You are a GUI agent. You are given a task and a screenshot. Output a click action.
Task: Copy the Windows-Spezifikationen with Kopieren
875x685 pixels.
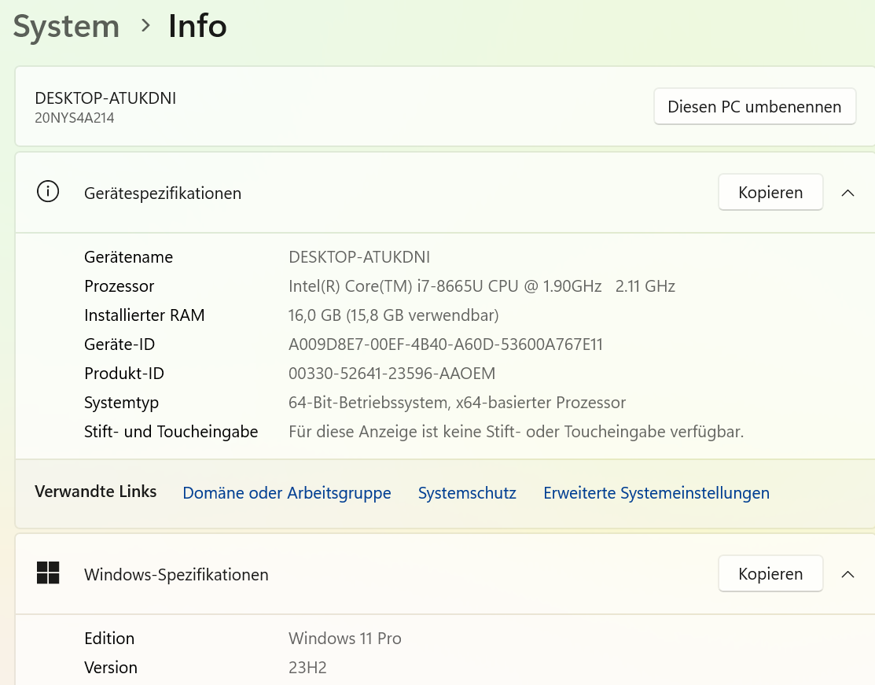click(x=770, y=573)
